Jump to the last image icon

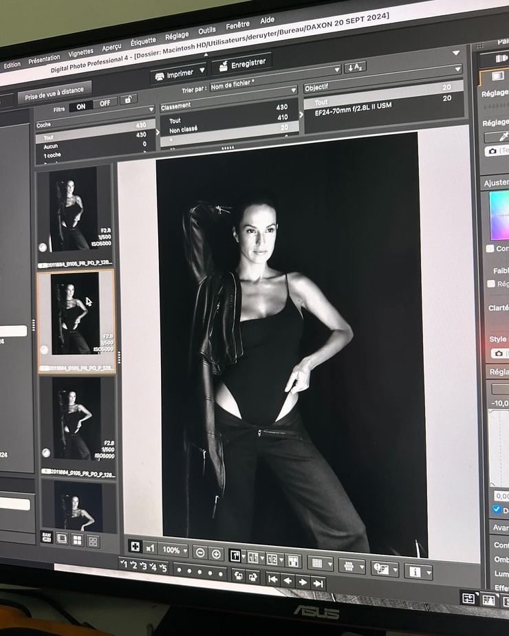tap(318, 583)
